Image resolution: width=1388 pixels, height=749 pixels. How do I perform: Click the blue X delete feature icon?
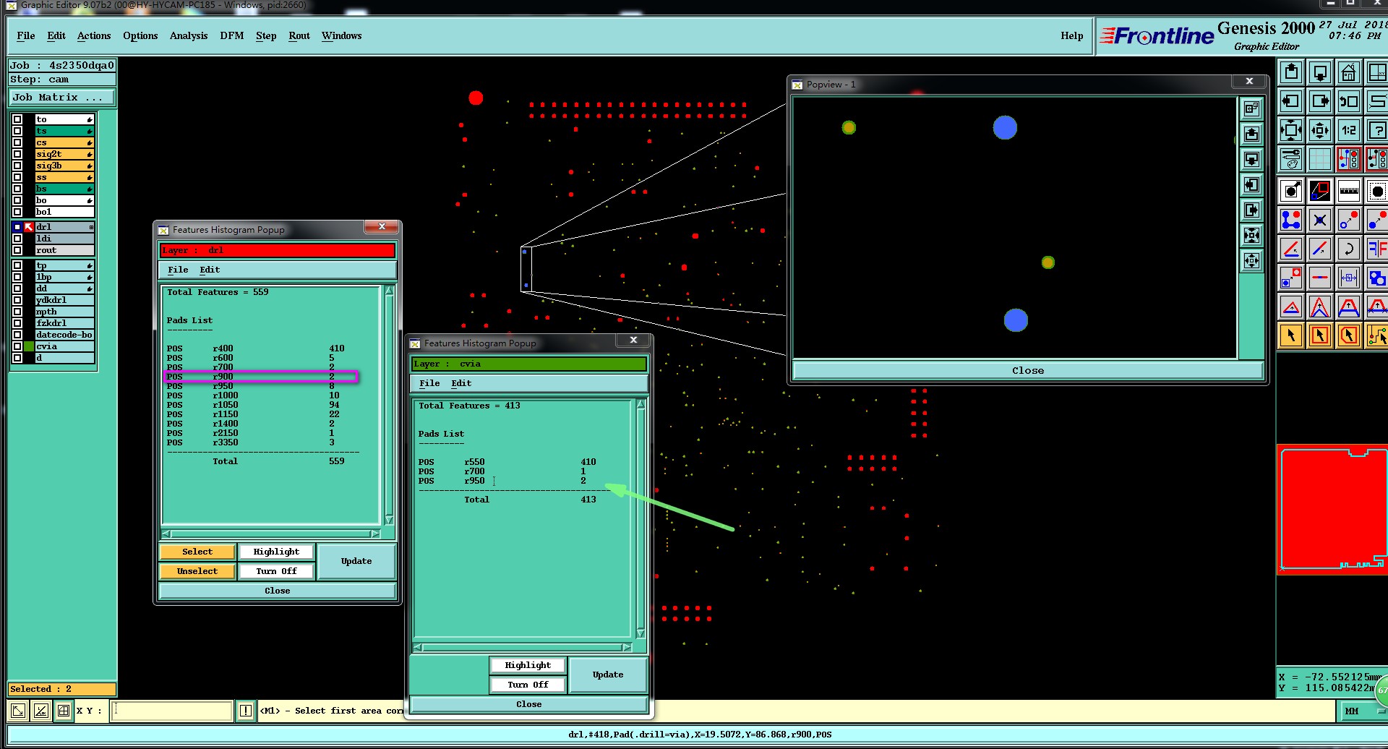click(x=1320, y=220)
